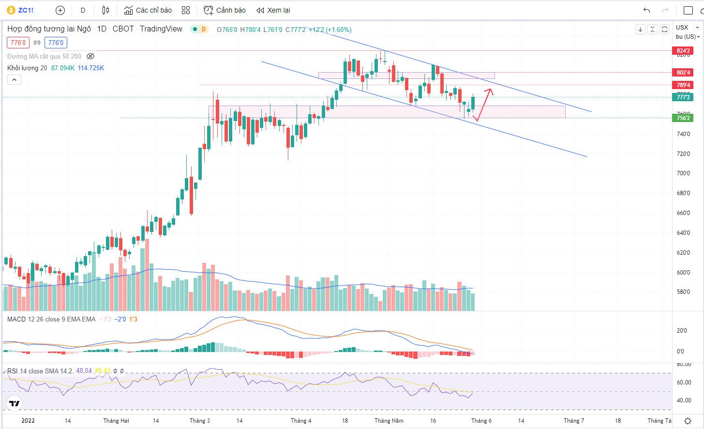
Task: Change chart type via candlestick icon
Action: point(106,10)
